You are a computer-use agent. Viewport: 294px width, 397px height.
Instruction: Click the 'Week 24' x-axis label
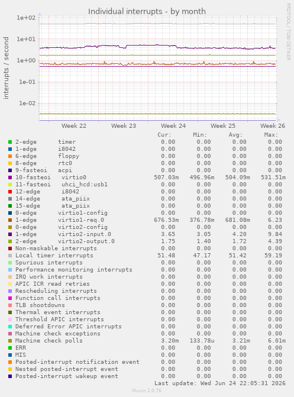tap(173, 125)
